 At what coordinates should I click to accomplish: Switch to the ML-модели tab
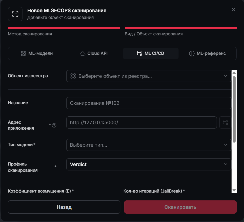pos(37,53)
